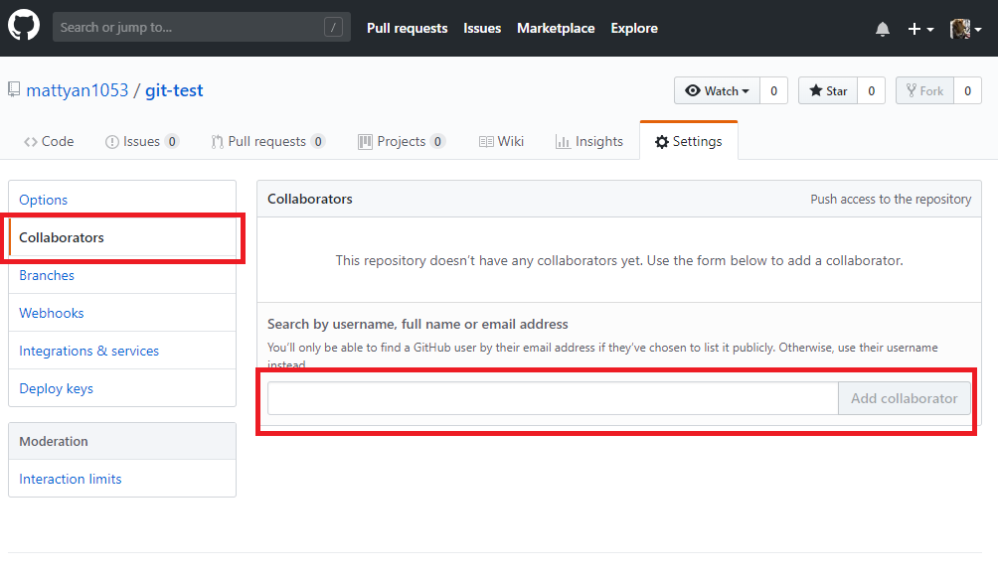This screenshot has height=573, width=998.
Task: Click the GitHub logo octocat icon
Action: [x=23, y=27]
